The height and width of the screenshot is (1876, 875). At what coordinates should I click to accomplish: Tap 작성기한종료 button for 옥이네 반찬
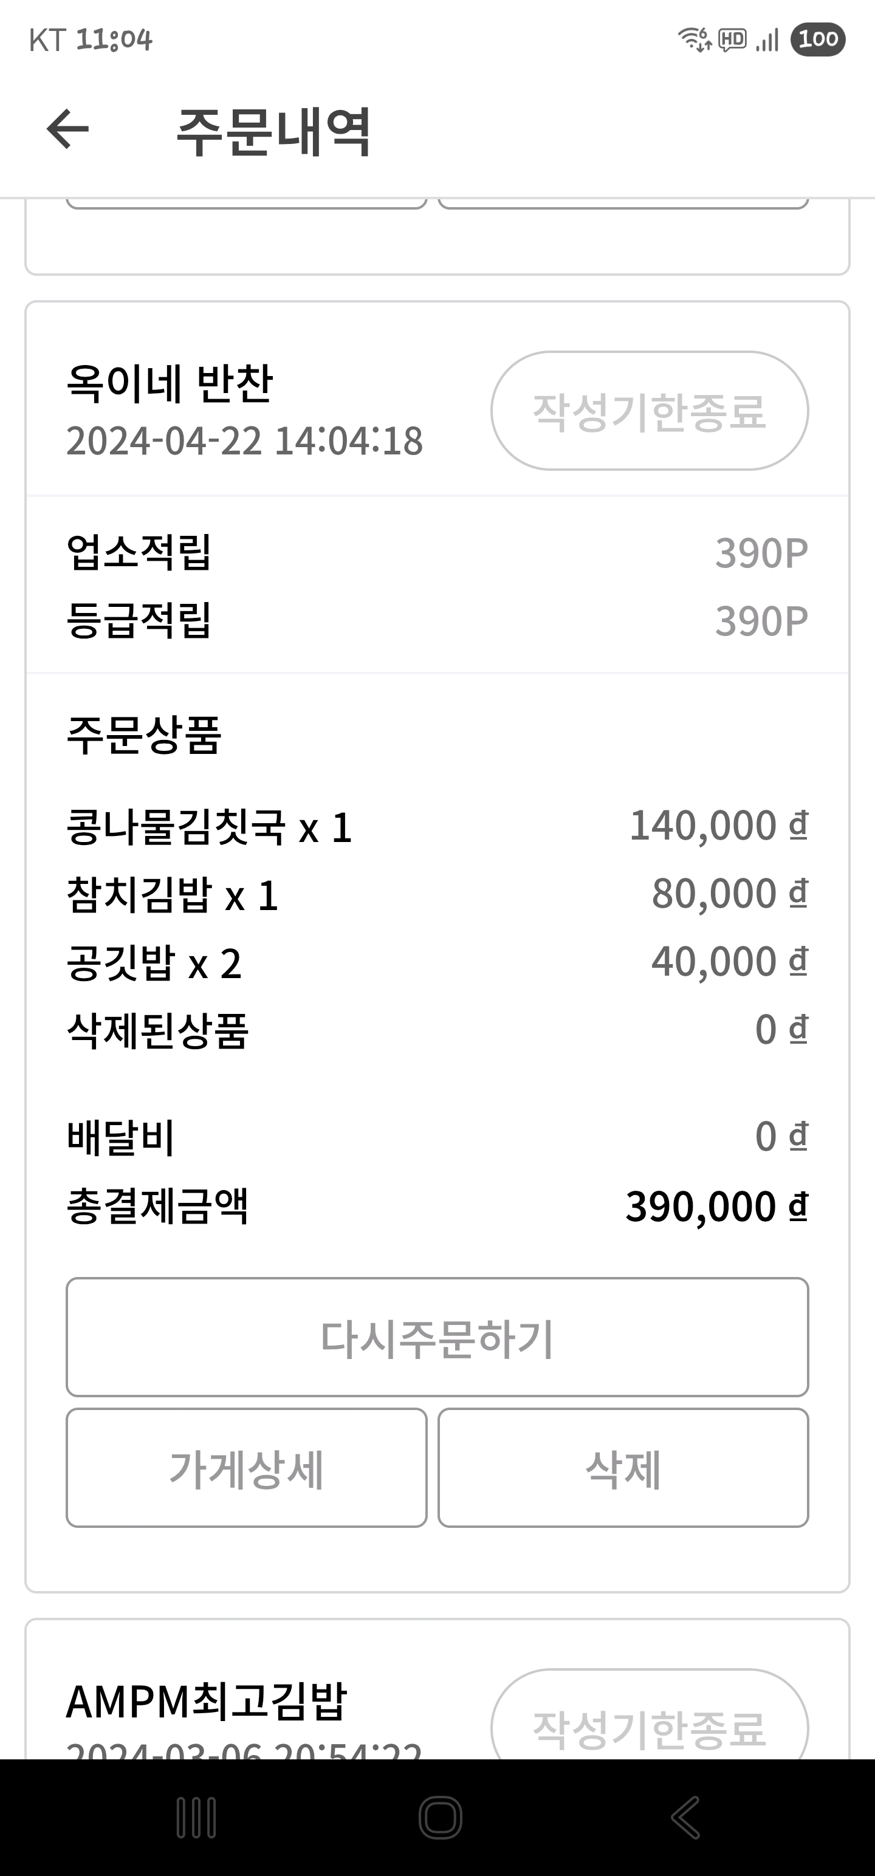(649, 411)
